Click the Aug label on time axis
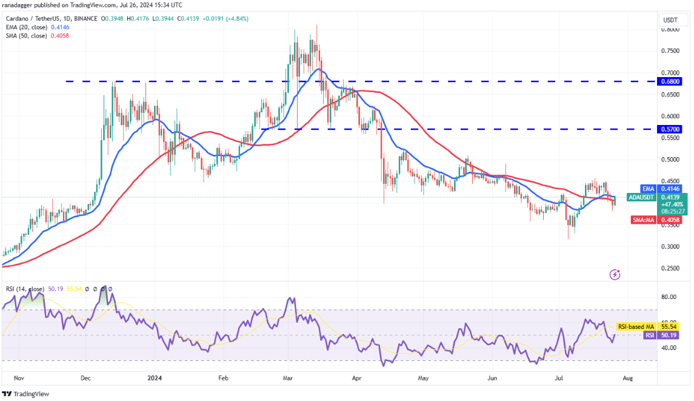 click(627, 378)
